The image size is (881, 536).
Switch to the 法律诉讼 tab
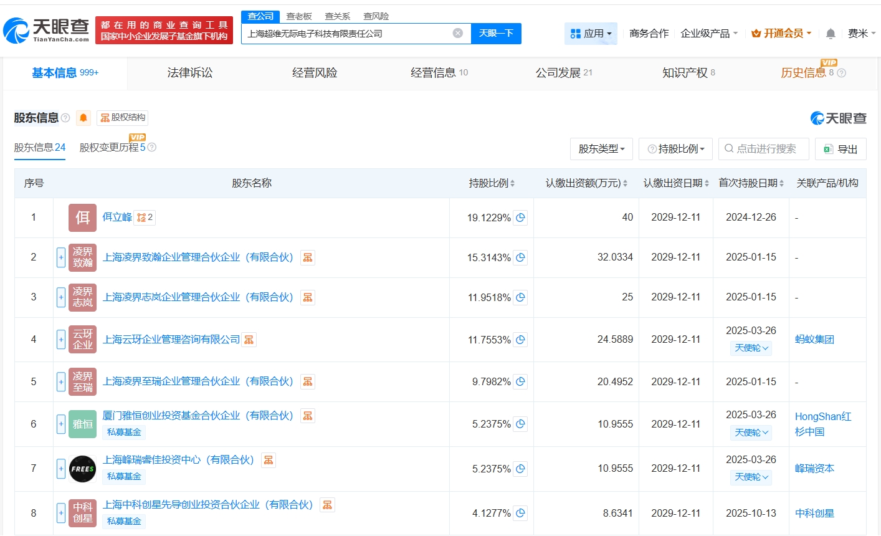[x=190, y=73]
